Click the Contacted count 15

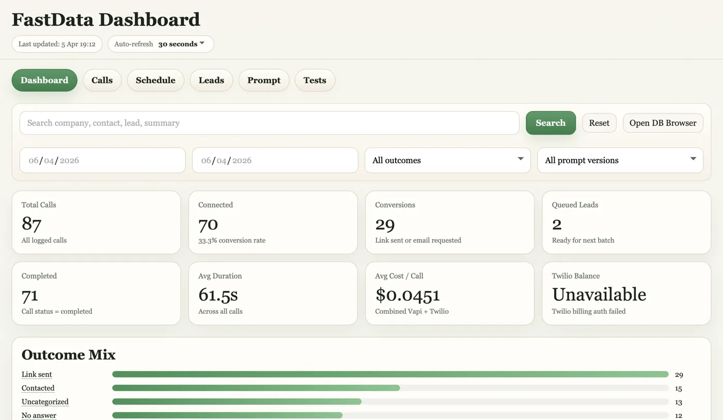click(x=679, y=389)
